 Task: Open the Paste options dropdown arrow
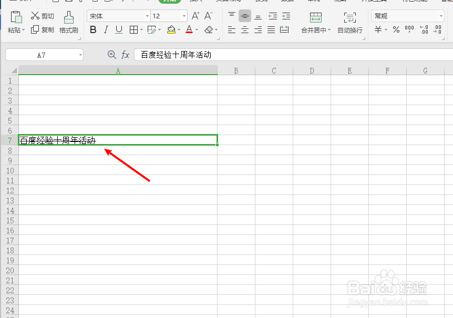tap(24, 30)
